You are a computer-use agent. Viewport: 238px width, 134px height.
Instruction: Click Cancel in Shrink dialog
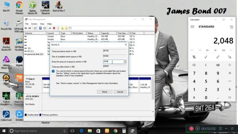120,92
